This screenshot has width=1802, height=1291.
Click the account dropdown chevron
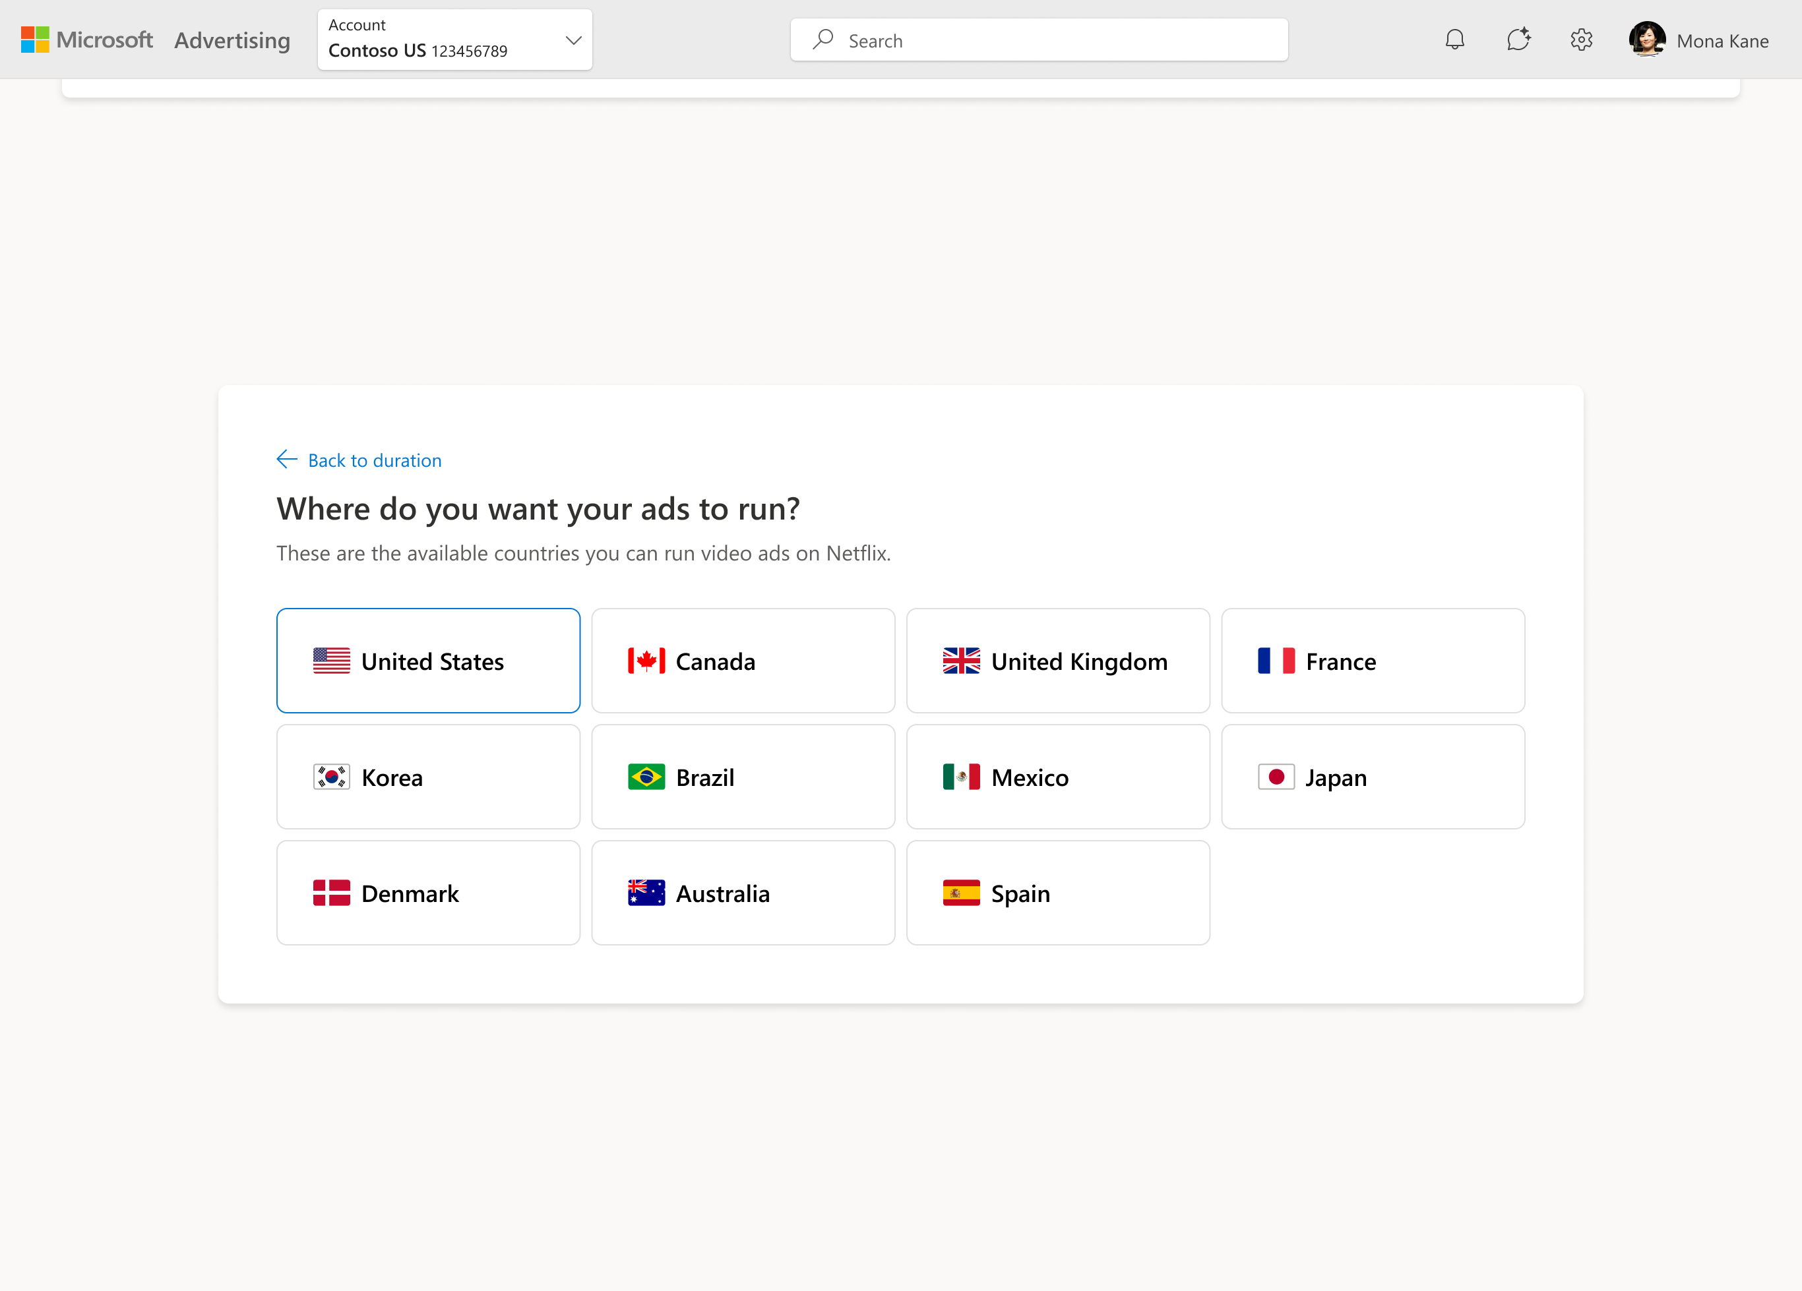[573, 40]
